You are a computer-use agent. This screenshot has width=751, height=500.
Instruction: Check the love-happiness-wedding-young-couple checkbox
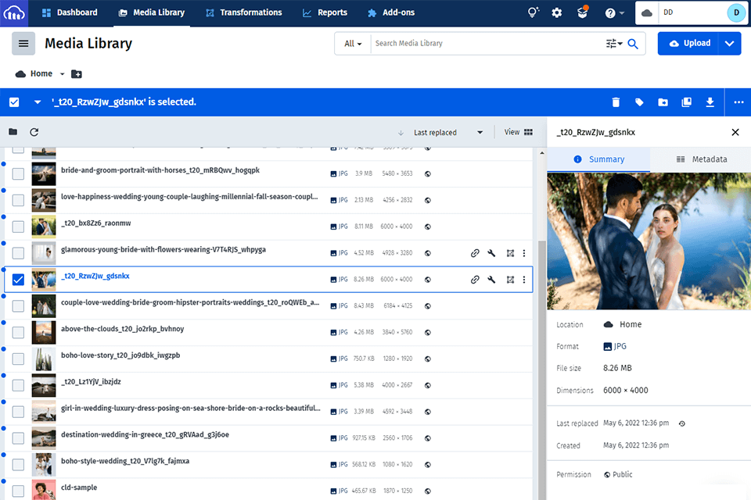(x=18, y=200)
